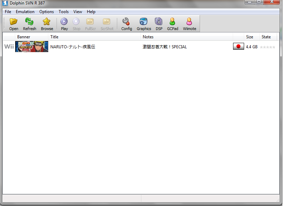Screen dimensions: 291x206
Task: Open GCPad controller settings
Action: coord(172,24)
